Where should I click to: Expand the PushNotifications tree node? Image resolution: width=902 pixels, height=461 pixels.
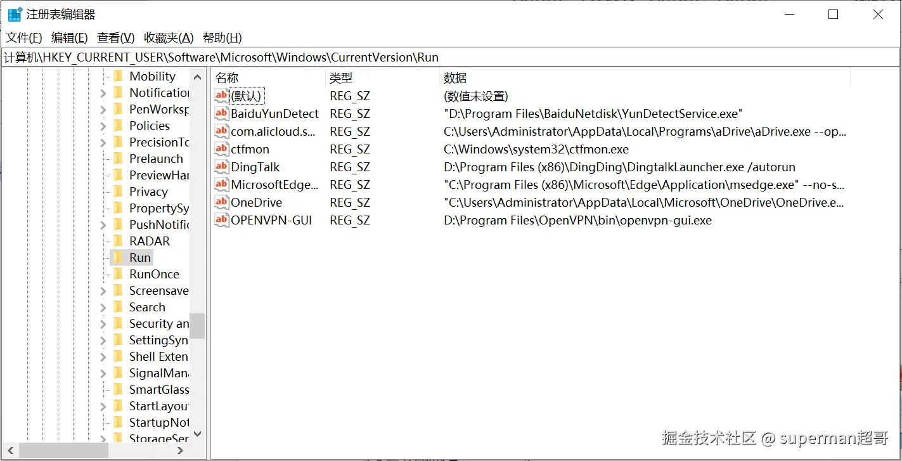point(103,225)
